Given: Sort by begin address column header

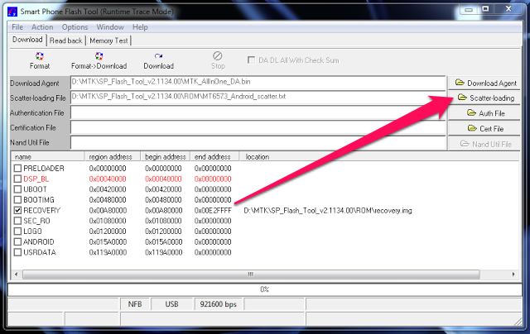Looking at the screenshot, I should point(166,157).
